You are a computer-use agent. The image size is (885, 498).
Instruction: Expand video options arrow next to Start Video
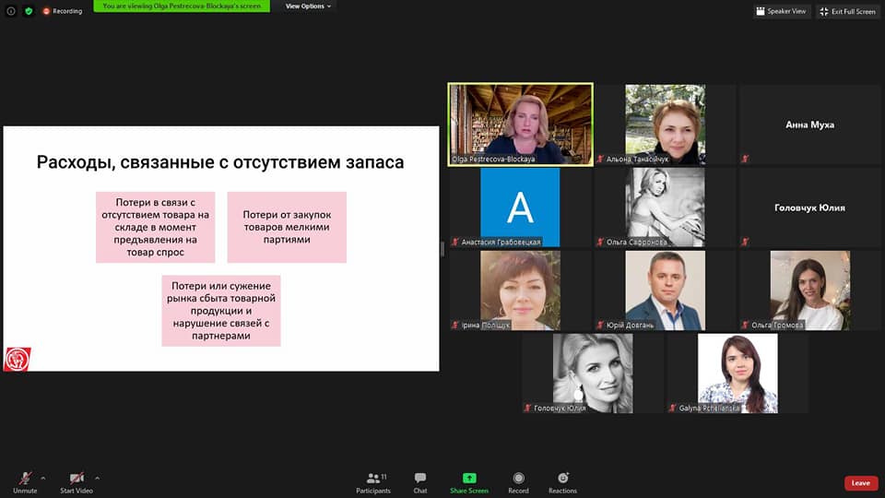[x=97, y=478]
